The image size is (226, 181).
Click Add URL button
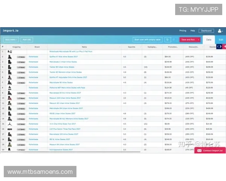click(x=27, y=40)
